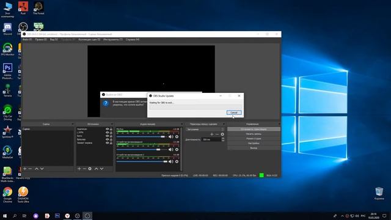
Task: Open the Adobe Photoshop desktop shortcut
Action: [x=7, y=71]
